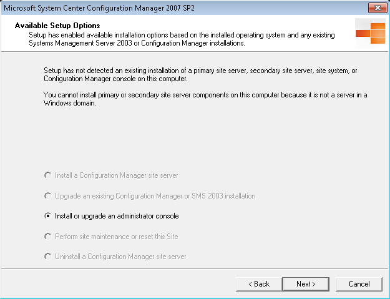Click the Next button to continue

point(306,284)
